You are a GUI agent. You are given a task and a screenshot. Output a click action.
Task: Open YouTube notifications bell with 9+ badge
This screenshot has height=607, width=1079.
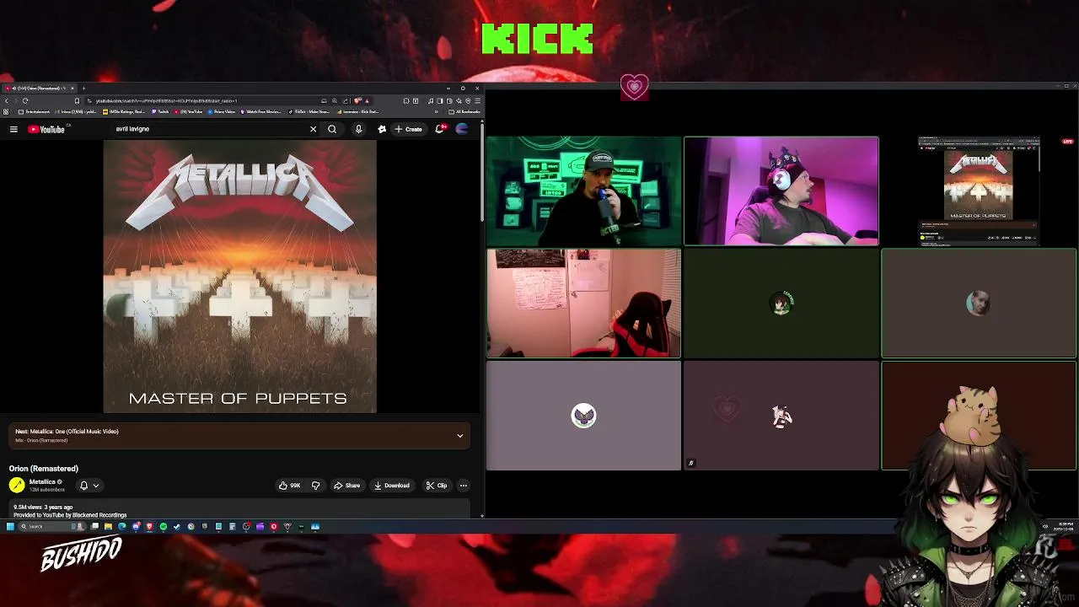click(440, 129)
